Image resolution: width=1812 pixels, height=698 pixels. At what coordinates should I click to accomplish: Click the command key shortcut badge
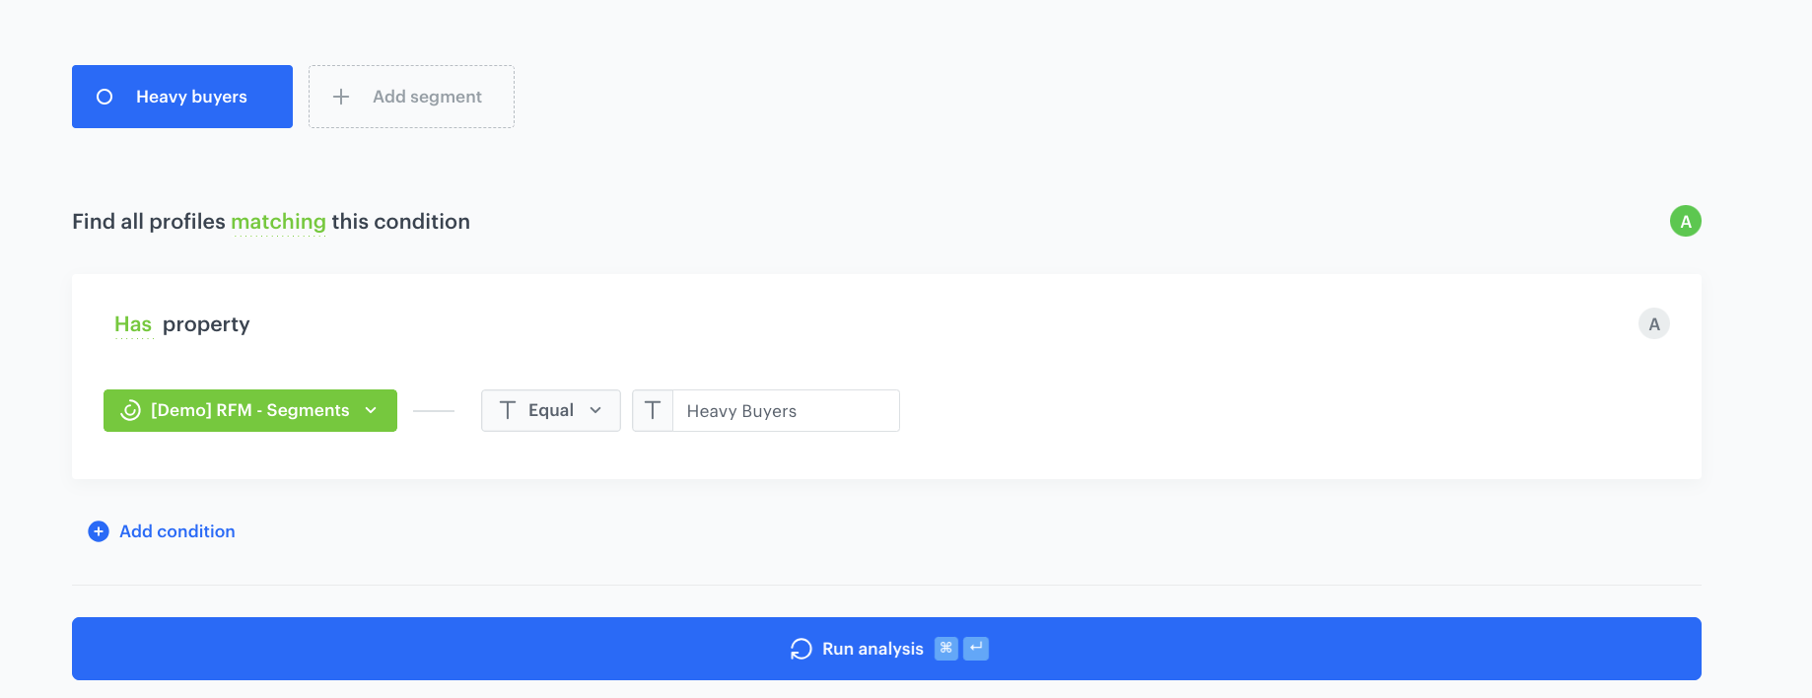pos(946,648)
